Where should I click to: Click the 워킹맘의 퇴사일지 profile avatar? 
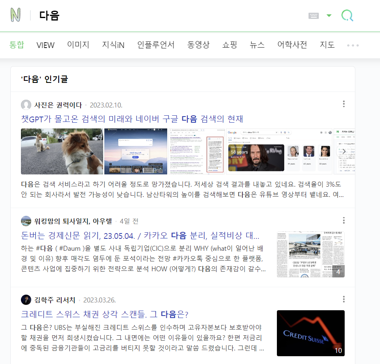coord(26,221)
